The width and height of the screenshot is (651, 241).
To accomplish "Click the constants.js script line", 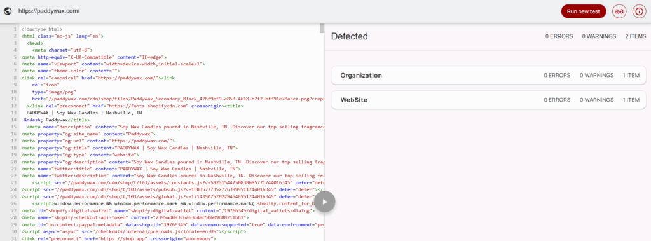I will point(177,183).
